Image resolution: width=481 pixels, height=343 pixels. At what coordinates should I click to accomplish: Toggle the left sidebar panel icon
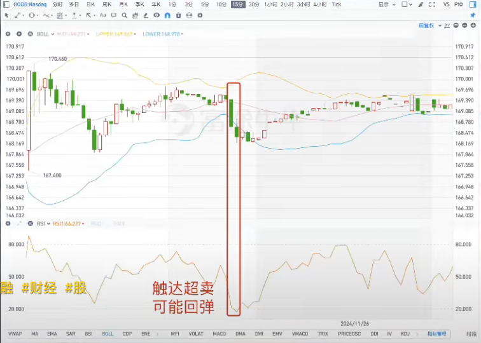click(6, 4)
